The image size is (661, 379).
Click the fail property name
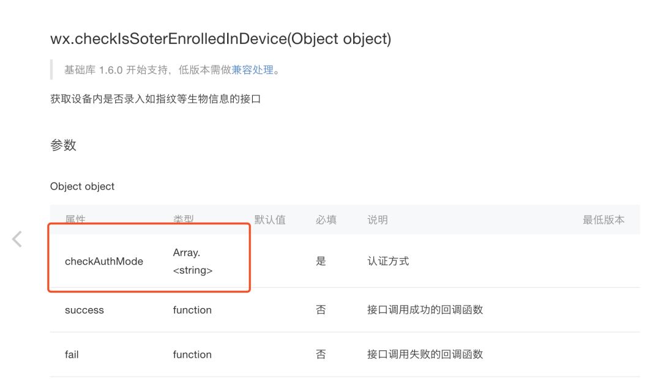[x=72, y=355]
